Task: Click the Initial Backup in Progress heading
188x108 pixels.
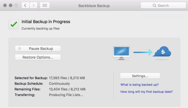Action: click(46, 22)
